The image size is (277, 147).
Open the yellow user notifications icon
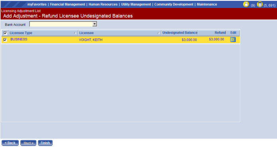tap(246, 4)
